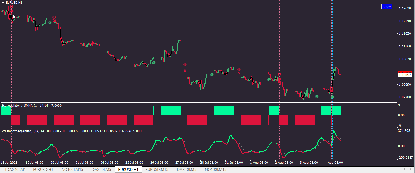The height and width of the screenshot is (173, 415).
Task: Click the 1.12630 price scale label
Action: 405,8
